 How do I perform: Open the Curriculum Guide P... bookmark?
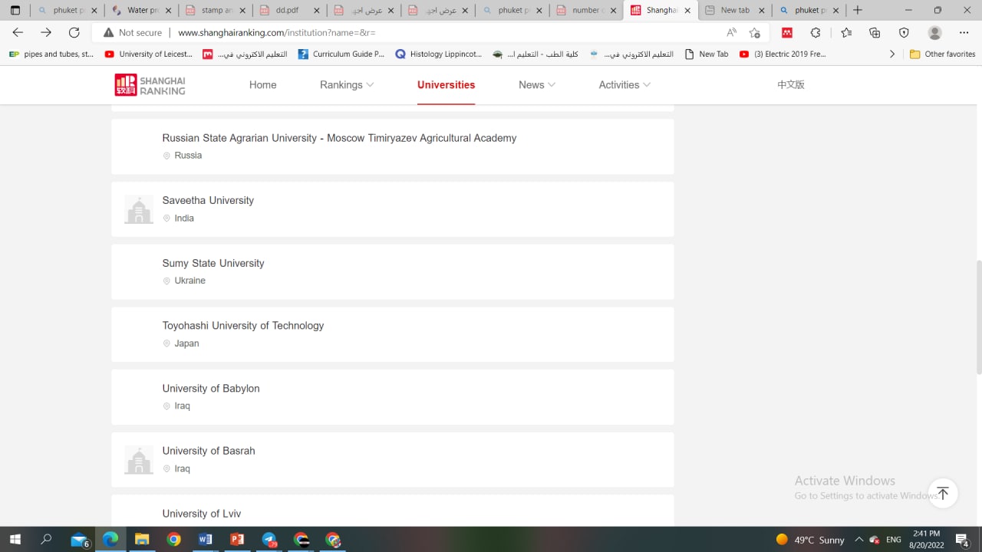(341, 54)
